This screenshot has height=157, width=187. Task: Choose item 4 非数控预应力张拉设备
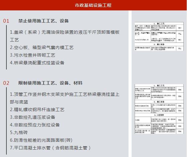click(x=35, y=125)
